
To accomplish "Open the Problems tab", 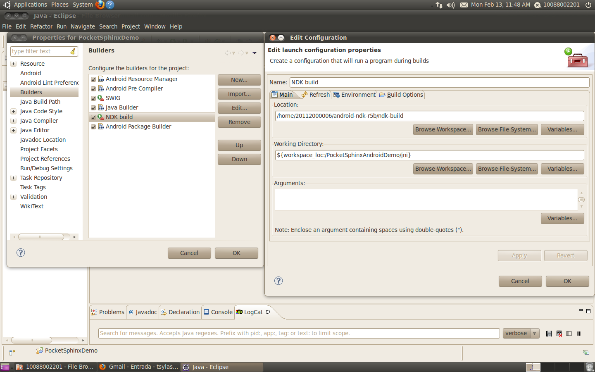I will (107, 312).
